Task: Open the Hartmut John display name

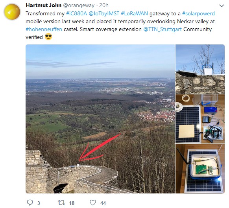Action: point(44,5)
